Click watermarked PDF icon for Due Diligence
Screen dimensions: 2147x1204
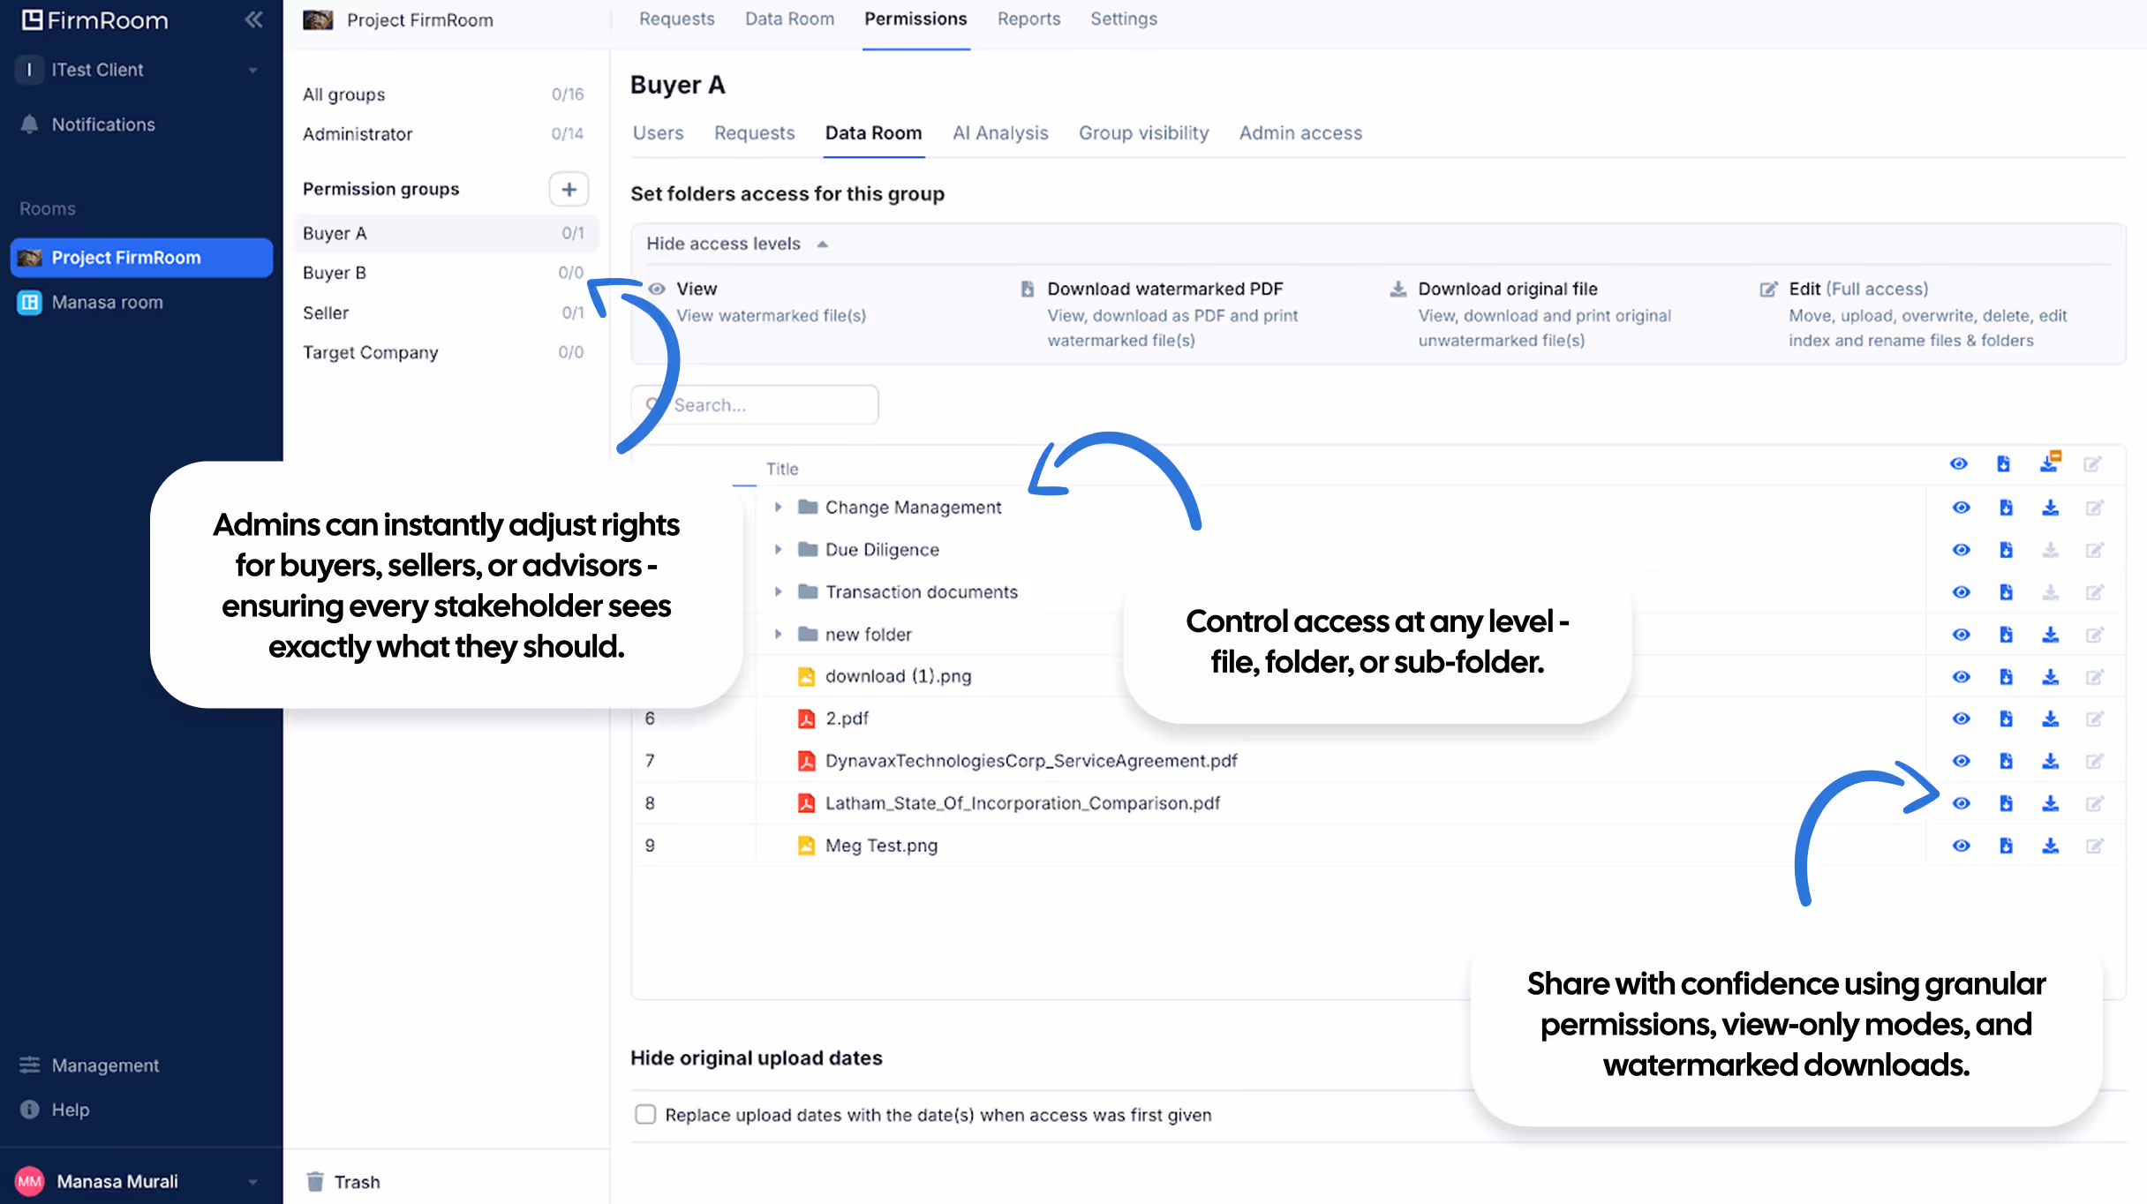pyautogui.click(x=2006, y=550)
